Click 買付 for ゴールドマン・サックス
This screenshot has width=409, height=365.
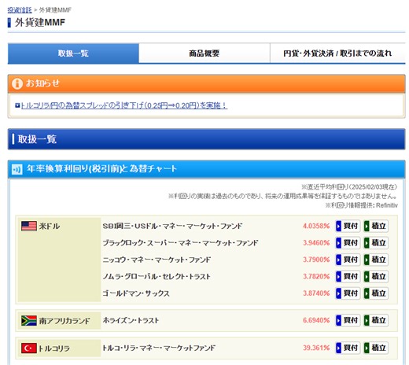(x=348, y=293)
